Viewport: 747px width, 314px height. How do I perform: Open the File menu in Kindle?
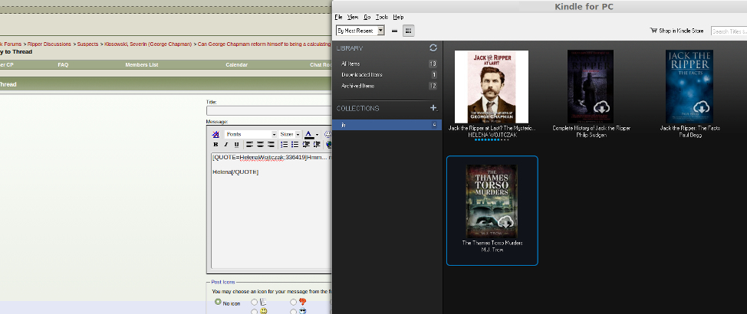click(x=338, y=16)
